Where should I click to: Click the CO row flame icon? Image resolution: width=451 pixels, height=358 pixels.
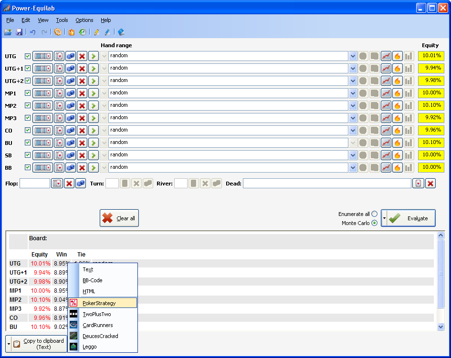(x=397, y=130)
